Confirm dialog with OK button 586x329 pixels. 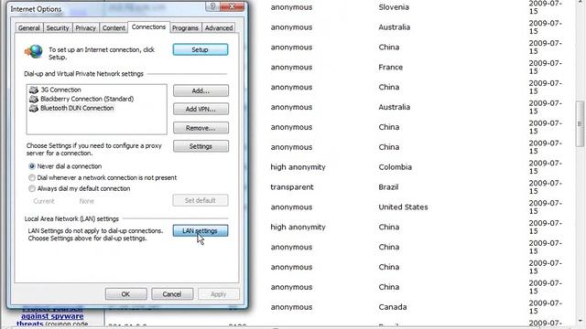click(126, 294)
